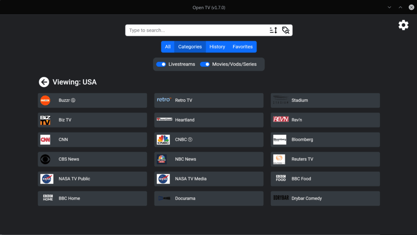417x235 pixels.
Task: Show the All channels tab
Action: (168, 47)
